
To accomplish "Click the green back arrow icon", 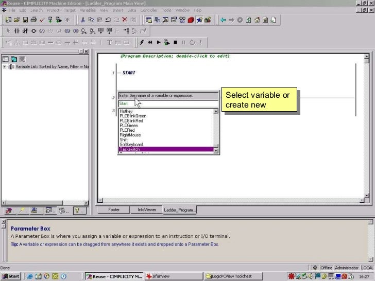I will click(x=223, y=20).
